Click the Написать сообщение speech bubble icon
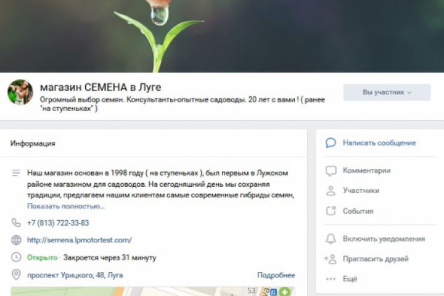 (x=331, y=143)
